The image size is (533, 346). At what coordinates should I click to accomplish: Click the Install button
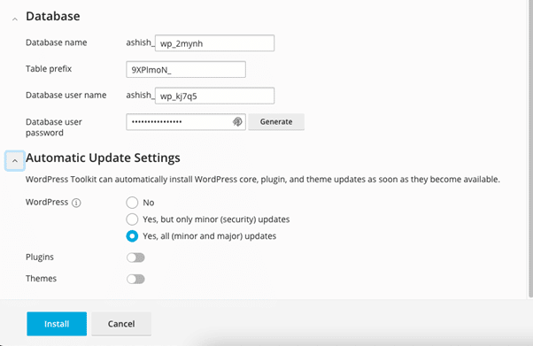coord(57,324)
